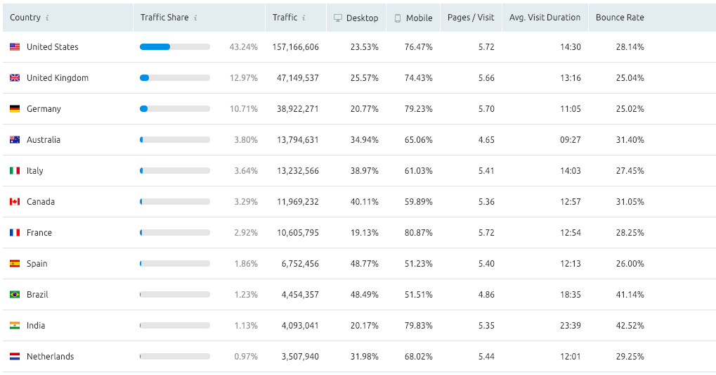Select the United States country name
716x375 pixels.
point(53,46)
